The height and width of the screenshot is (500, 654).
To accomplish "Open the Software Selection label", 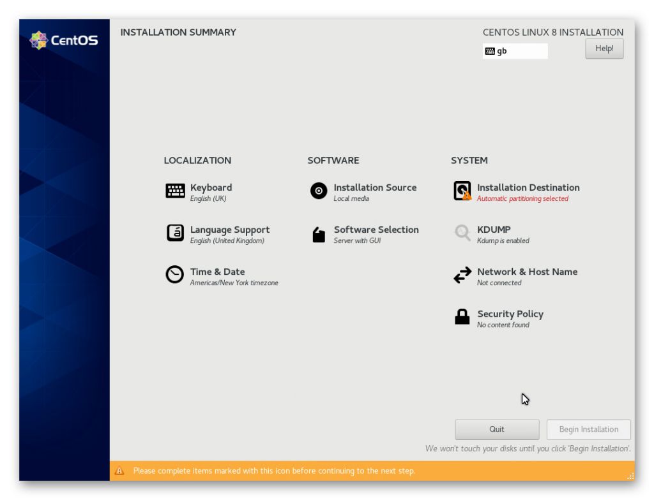I will point(376,230).
